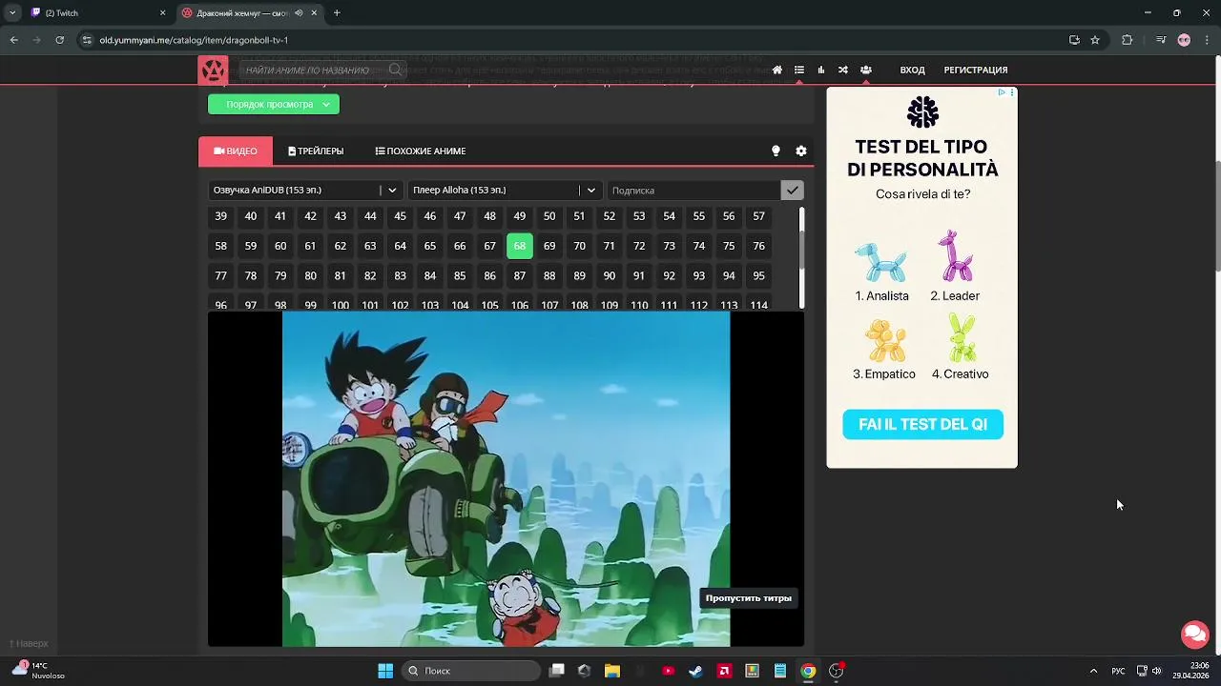Select episode 57
The image size is (1221, 686).
tap(758, 216)
